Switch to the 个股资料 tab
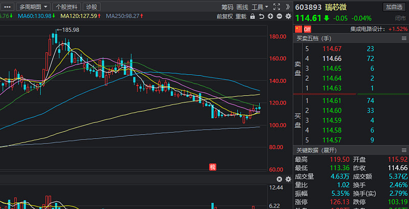The width and height of the screenshot is (409, 209). (x=66, y=7)
